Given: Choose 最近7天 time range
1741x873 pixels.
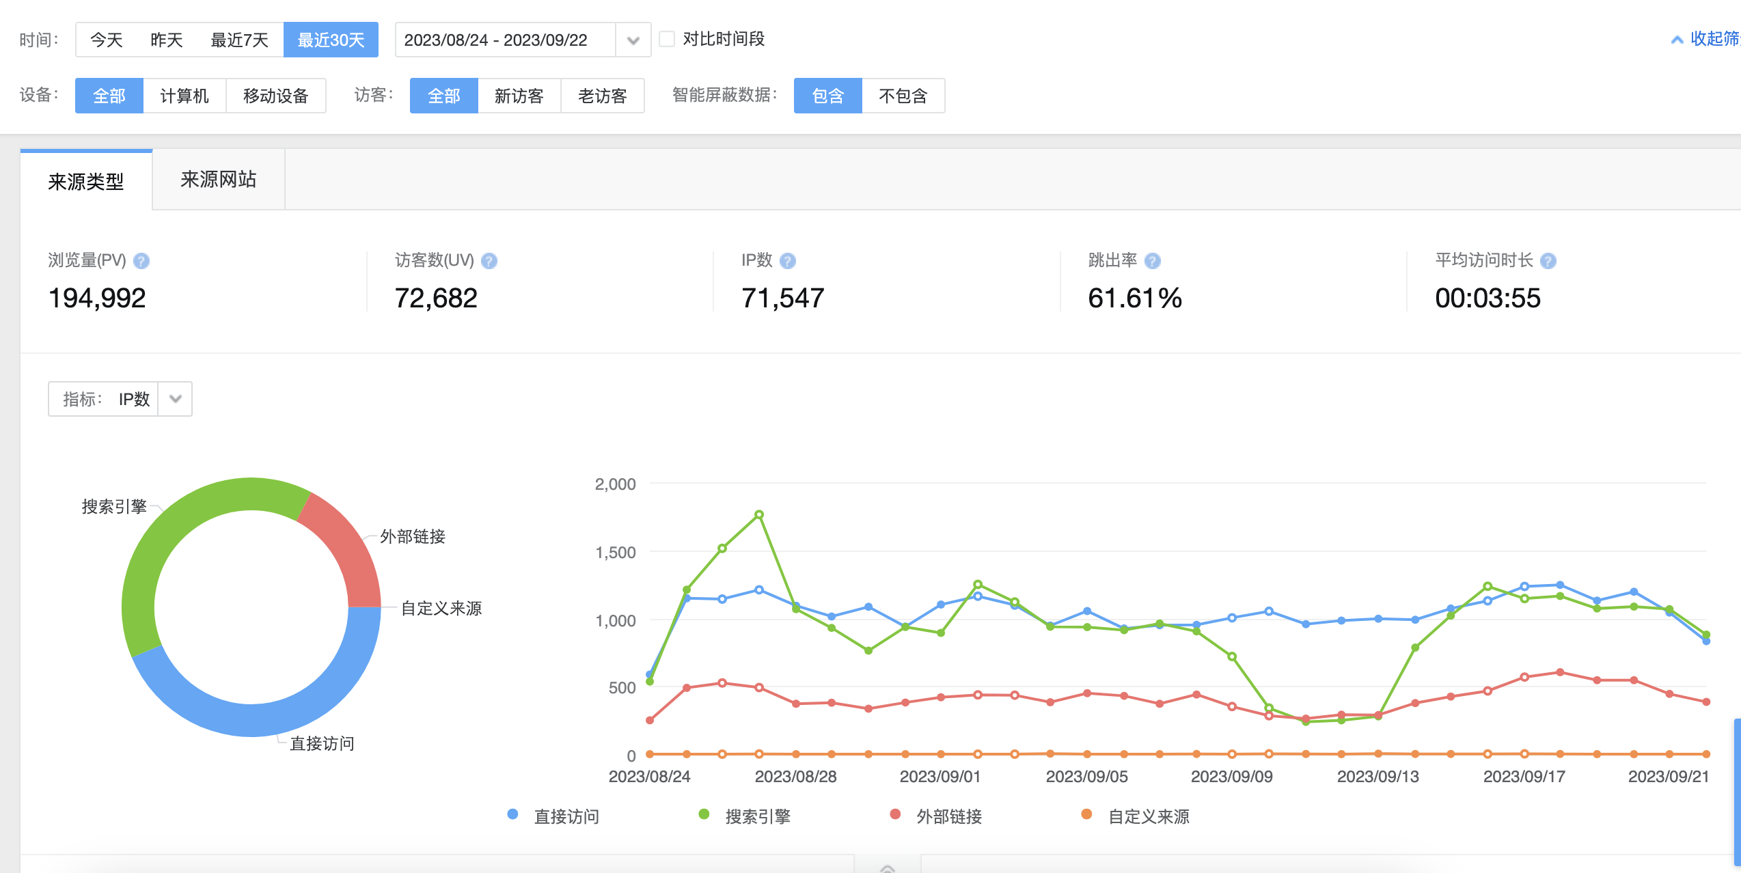Looking at the screenshot, I should click(x=239, y=40).
